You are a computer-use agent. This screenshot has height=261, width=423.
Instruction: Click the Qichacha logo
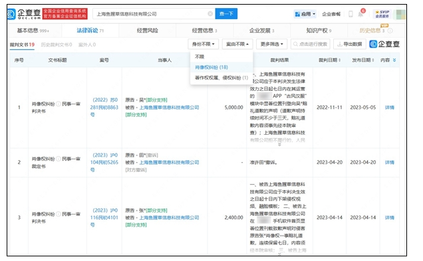[x=24, y=14]
